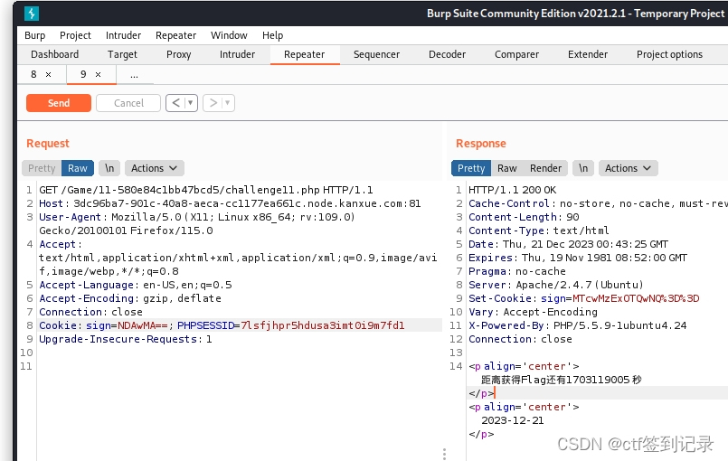728x461 pixels.
Task: Click the sign=NDAwMA== cookie value
Action: click(x=127, y=325)
